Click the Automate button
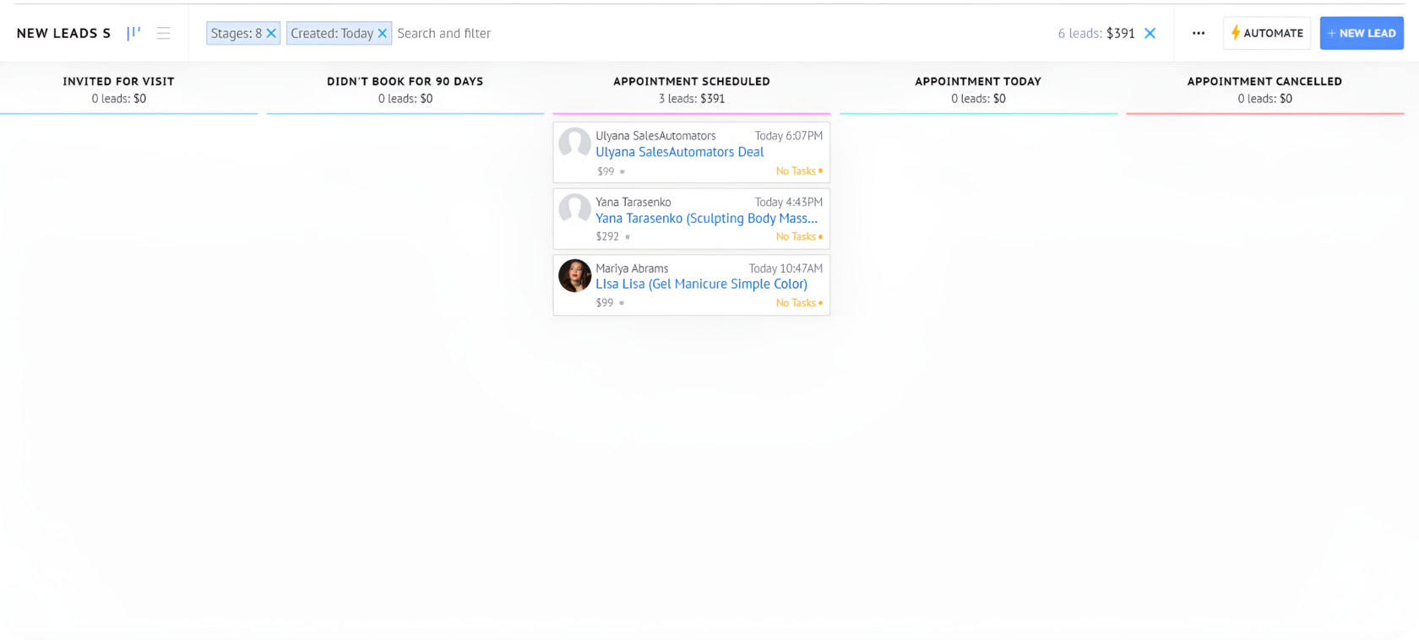 pos(1266,33)
